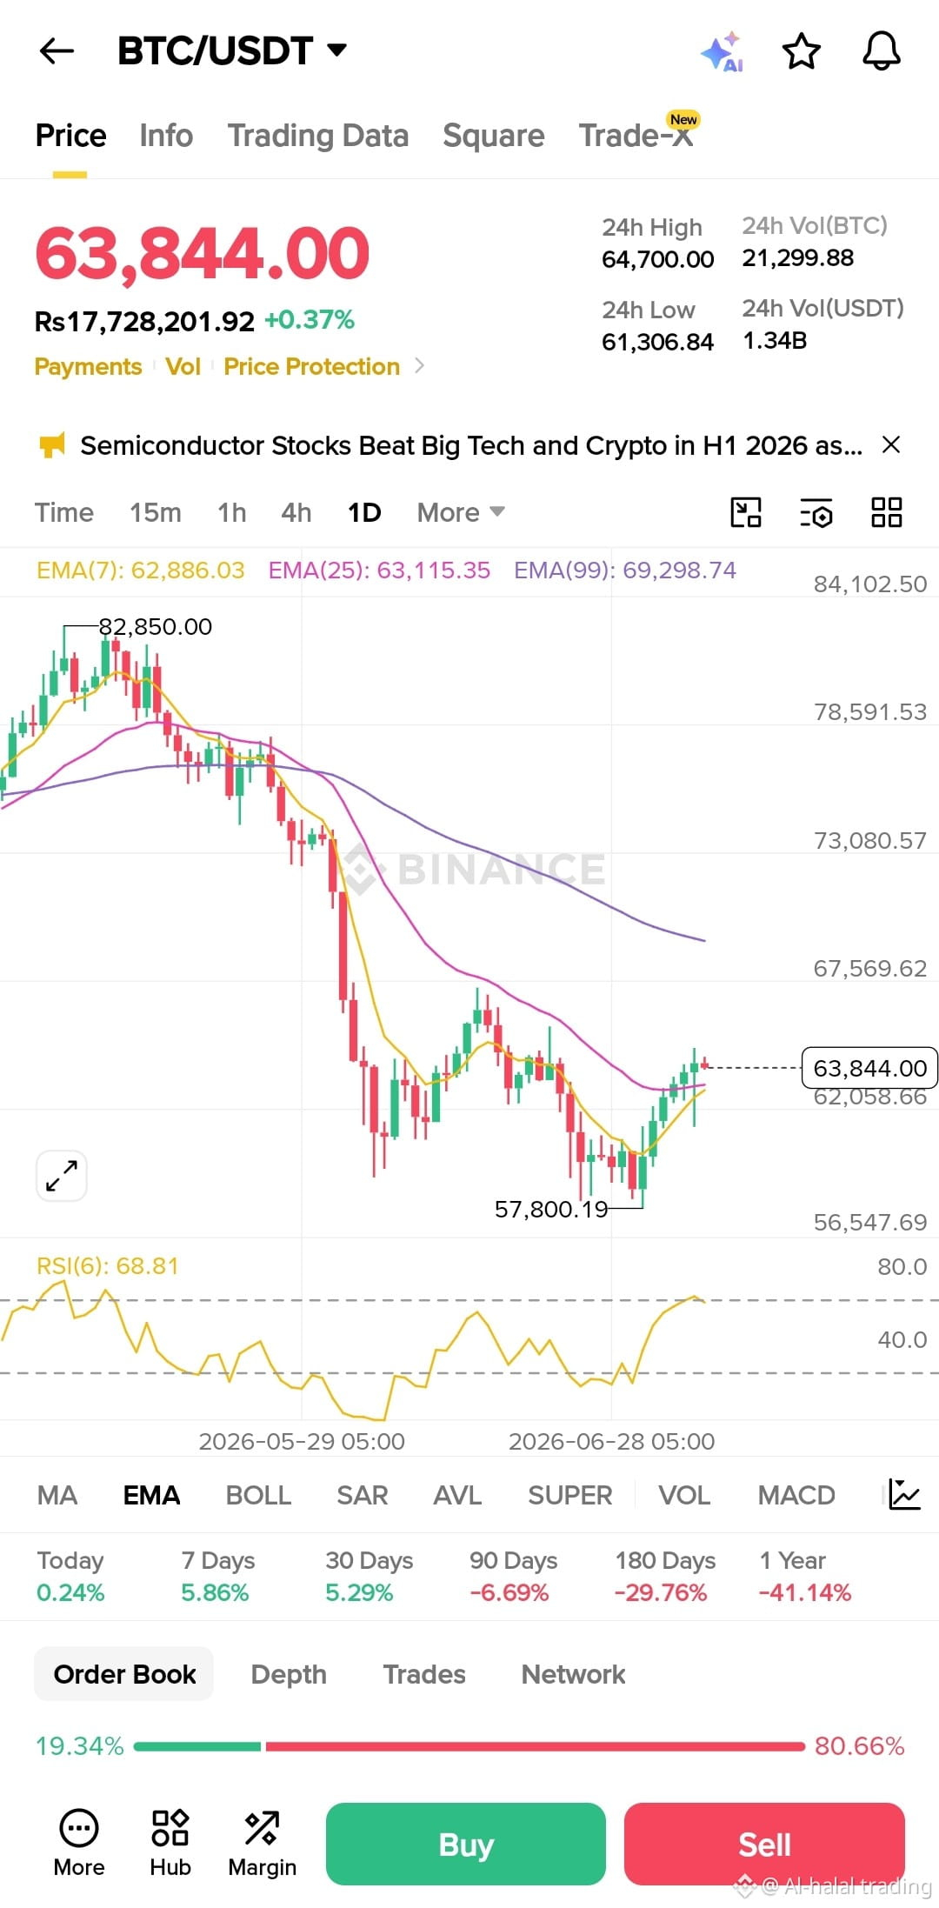Go back using the left arrow

click(57, 51)
